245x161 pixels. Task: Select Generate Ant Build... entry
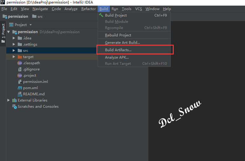pyautogui.click(x=134, y=43)
